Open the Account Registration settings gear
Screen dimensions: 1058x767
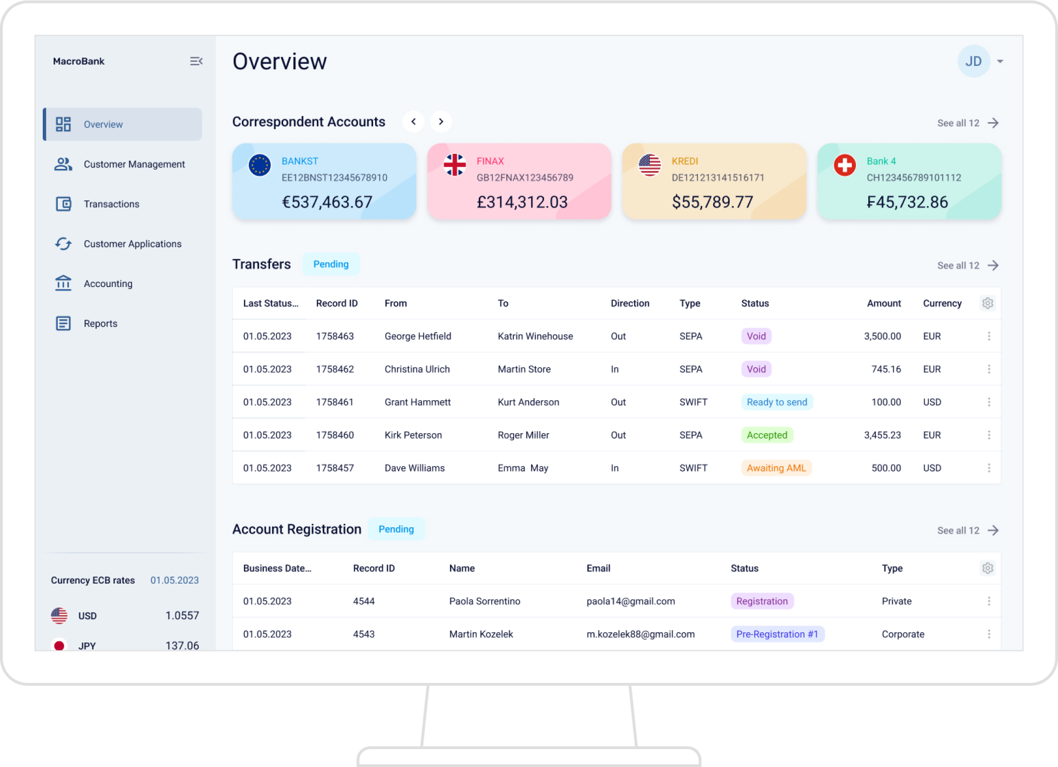[x=987, y=568]
